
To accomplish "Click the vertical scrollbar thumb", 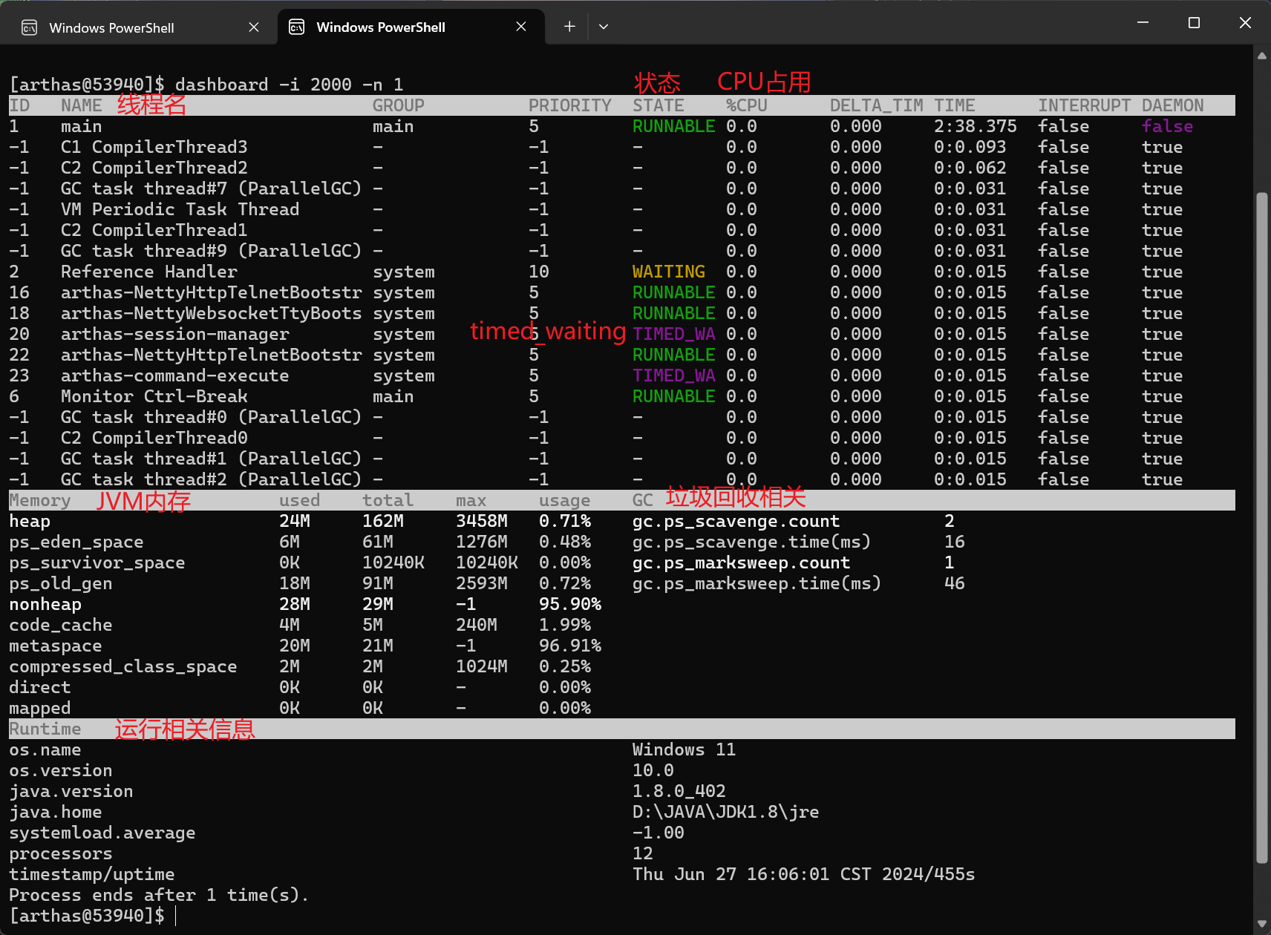I will pyautogui.click(x=1261, y=527).
